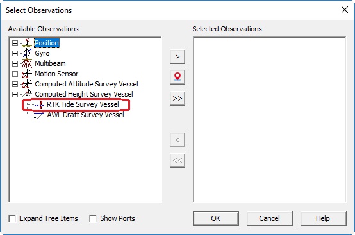This screenshot has width=355, height=235.
Task: Expand the Position tree node
Action: tap(15, 43)
